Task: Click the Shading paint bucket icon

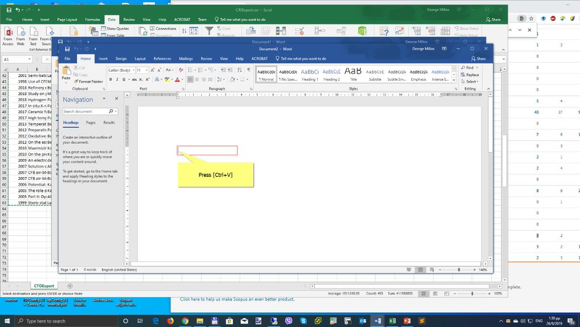Action: 232,79
